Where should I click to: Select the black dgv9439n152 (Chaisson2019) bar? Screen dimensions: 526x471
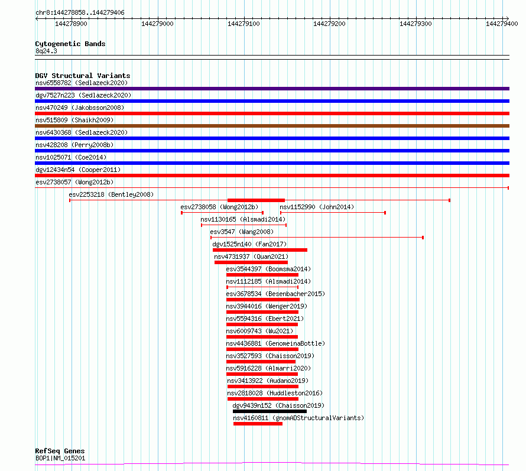point(270,411)
